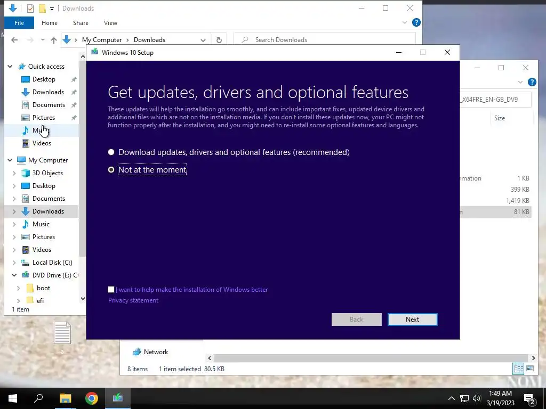Go up one folder level arrow

(54, 40)
